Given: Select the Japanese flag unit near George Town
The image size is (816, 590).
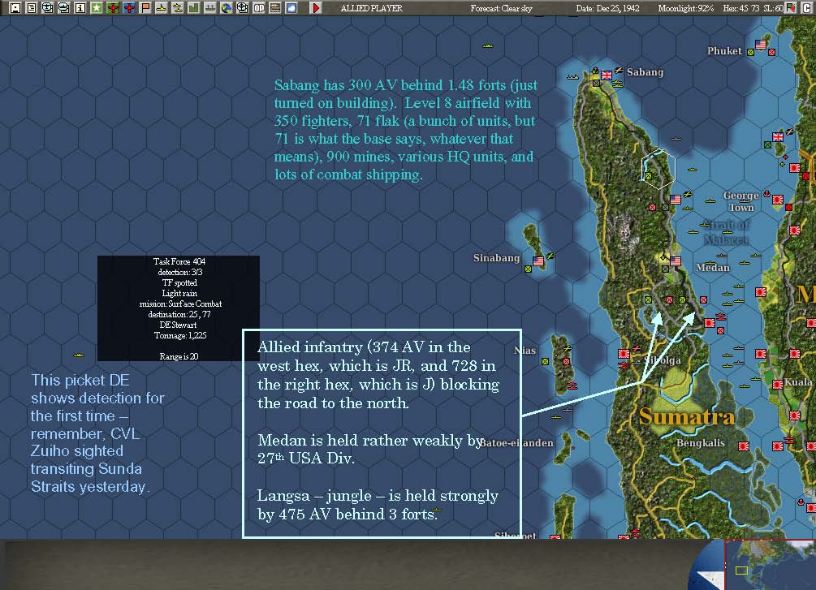Looking at the screenshot, I should click(x=778, y=200).
